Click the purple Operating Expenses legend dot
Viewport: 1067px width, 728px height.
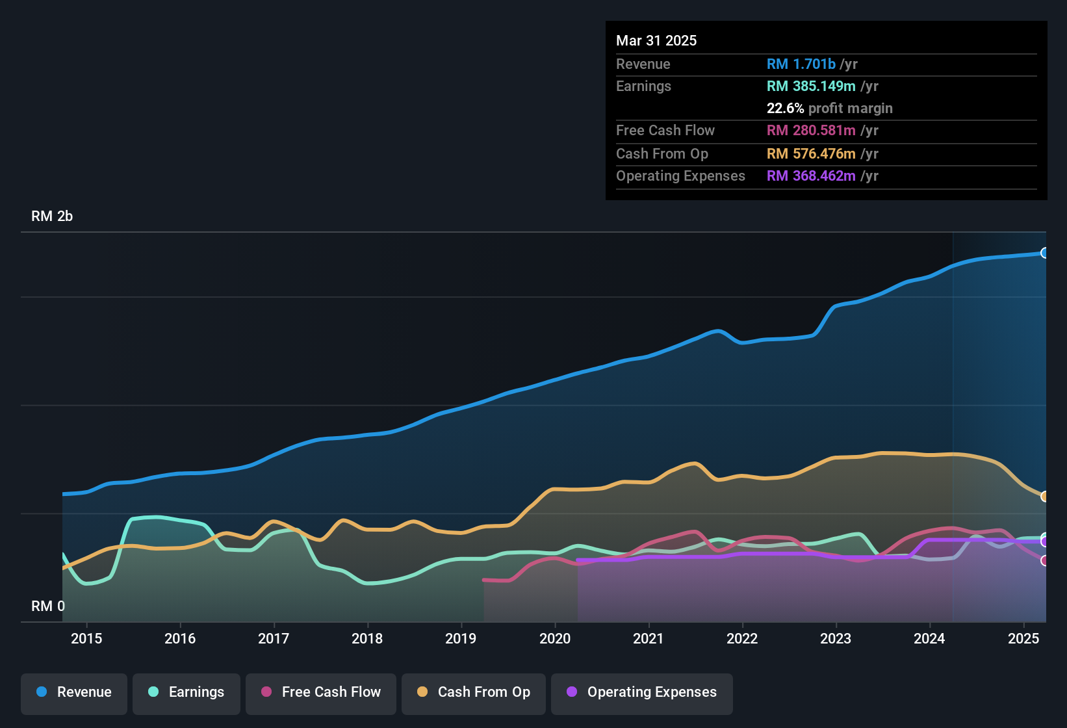(572, 692)
